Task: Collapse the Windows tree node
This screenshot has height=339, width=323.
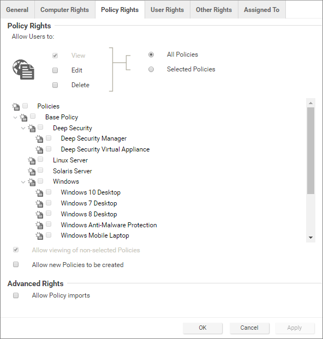Action: 23,182
